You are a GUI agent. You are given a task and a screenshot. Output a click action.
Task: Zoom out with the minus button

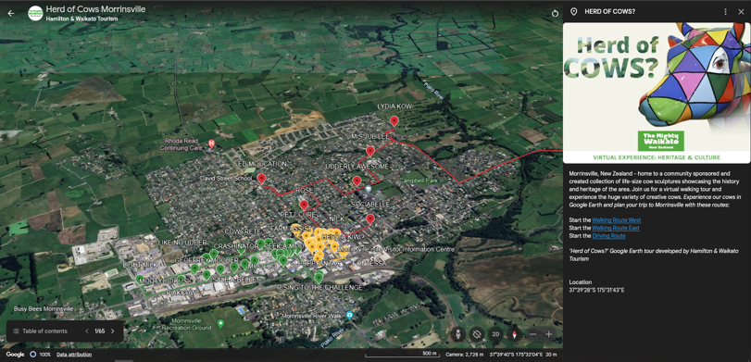point(533,334)
